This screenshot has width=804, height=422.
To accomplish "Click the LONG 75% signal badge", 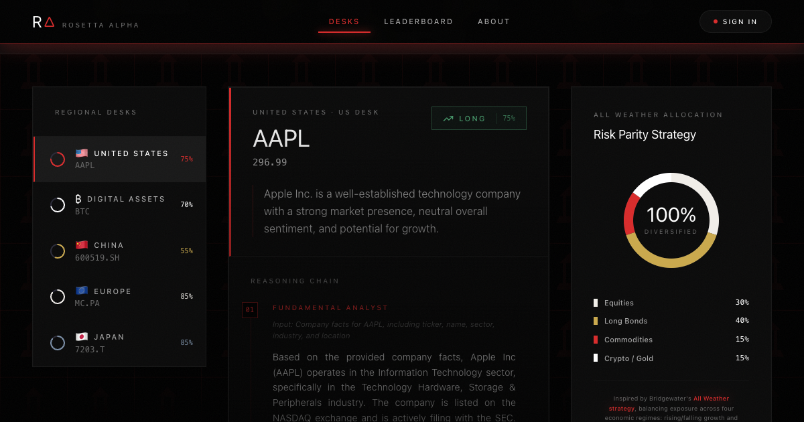I will (479, 119).
